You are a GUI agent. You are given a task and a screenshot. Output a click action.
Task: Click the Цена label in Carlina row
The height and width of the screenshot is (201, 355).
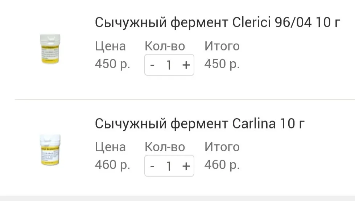(110, 147)
